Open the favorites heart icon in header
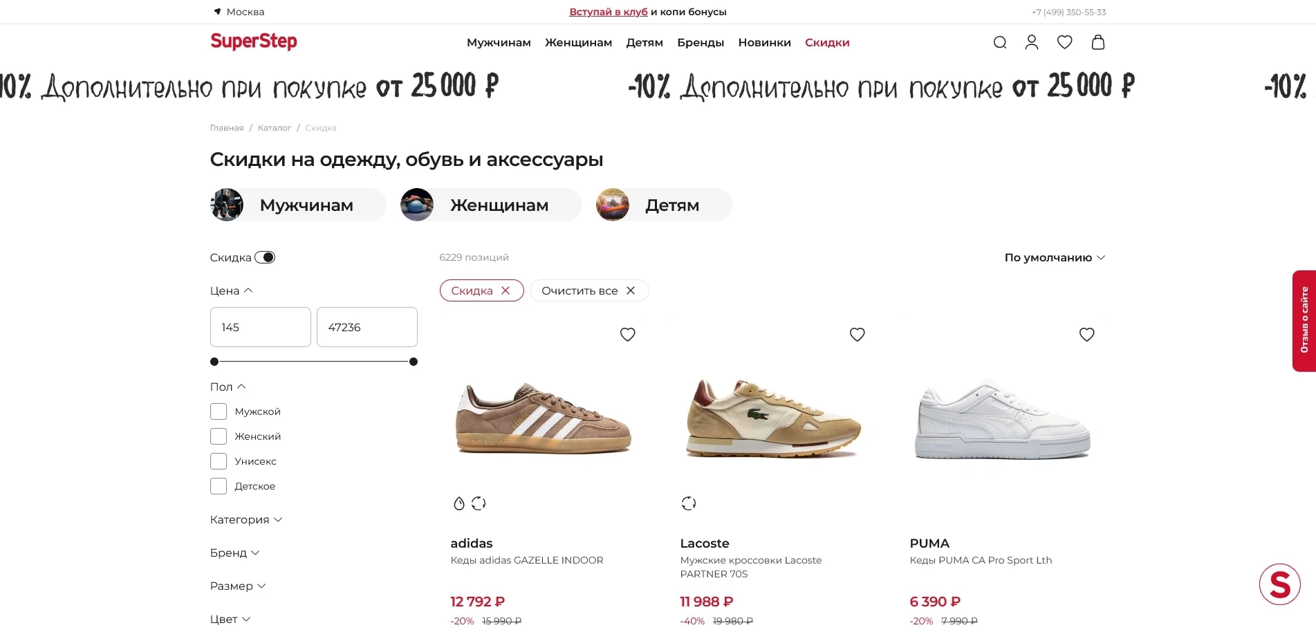 pos(1064,42)
